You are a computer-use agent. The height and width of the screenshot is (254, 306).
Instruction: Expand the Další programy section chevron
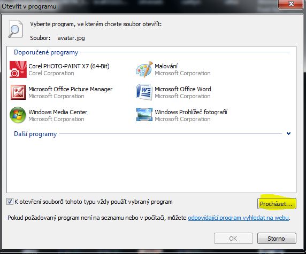pyautogui.click(x=289, y=133)
